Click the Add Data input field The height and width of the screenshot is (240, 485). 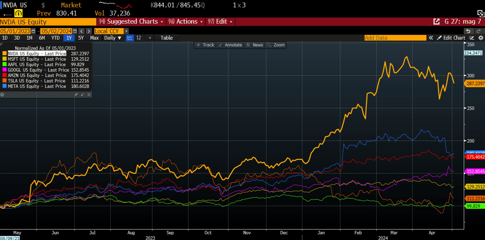tap(395, 38)
